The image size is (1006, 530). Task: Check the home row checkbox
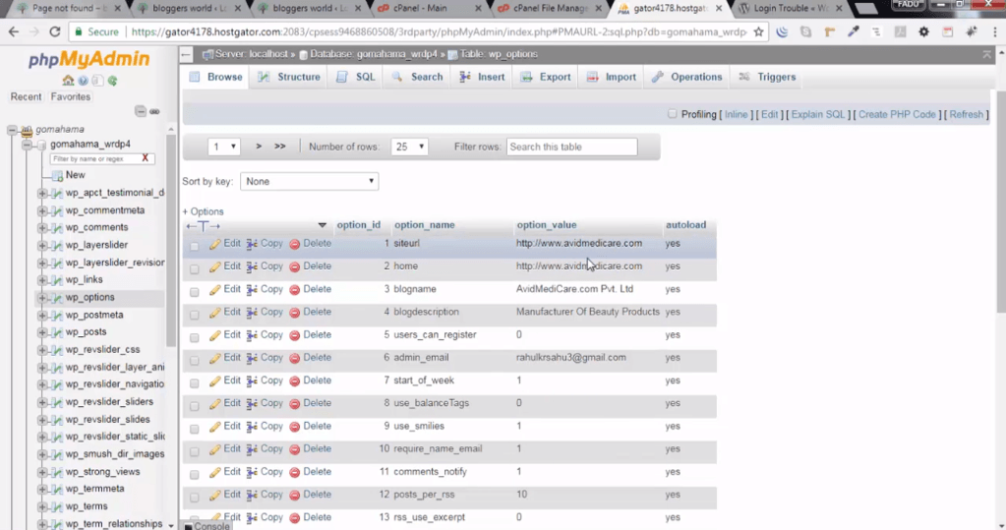195,268
